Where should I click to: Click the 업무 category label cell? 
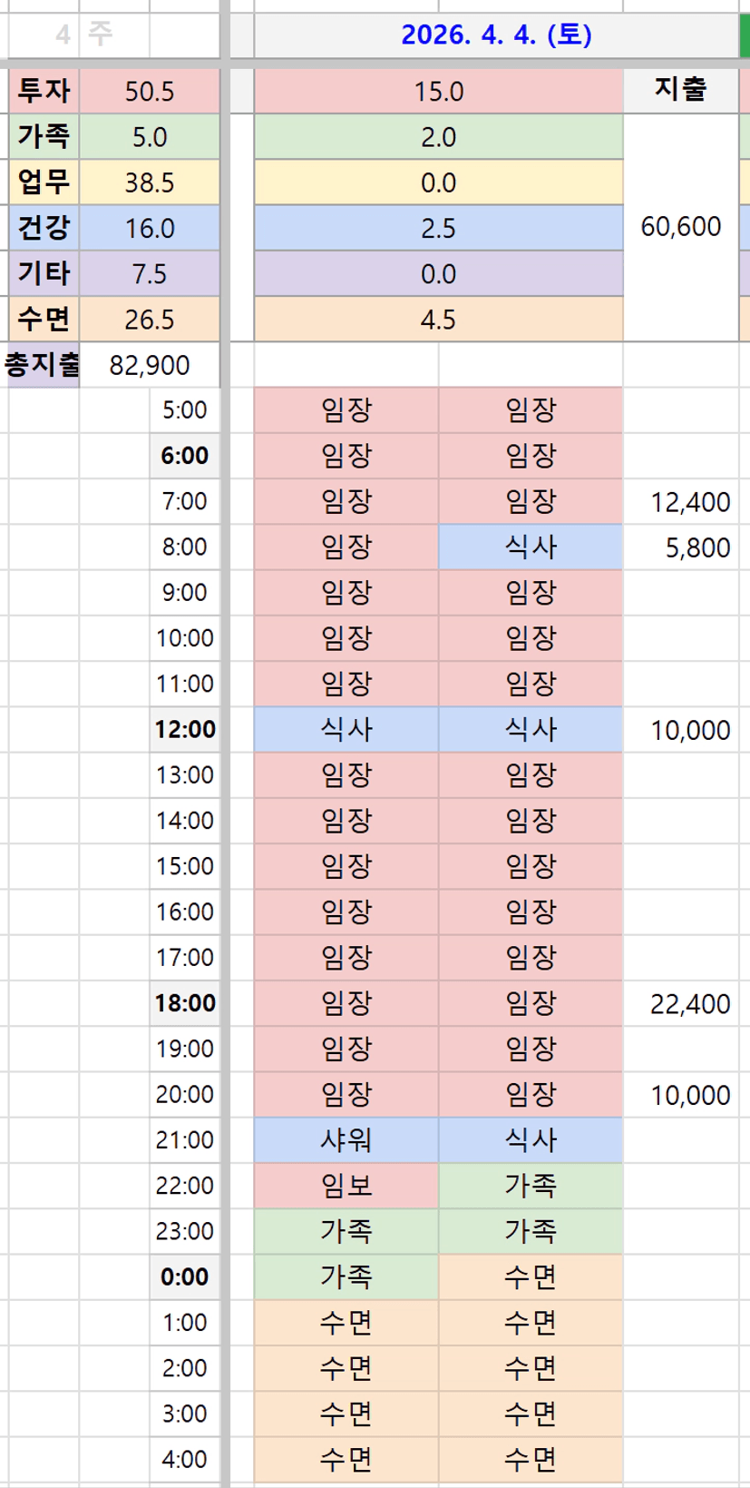tap(44, 182)
